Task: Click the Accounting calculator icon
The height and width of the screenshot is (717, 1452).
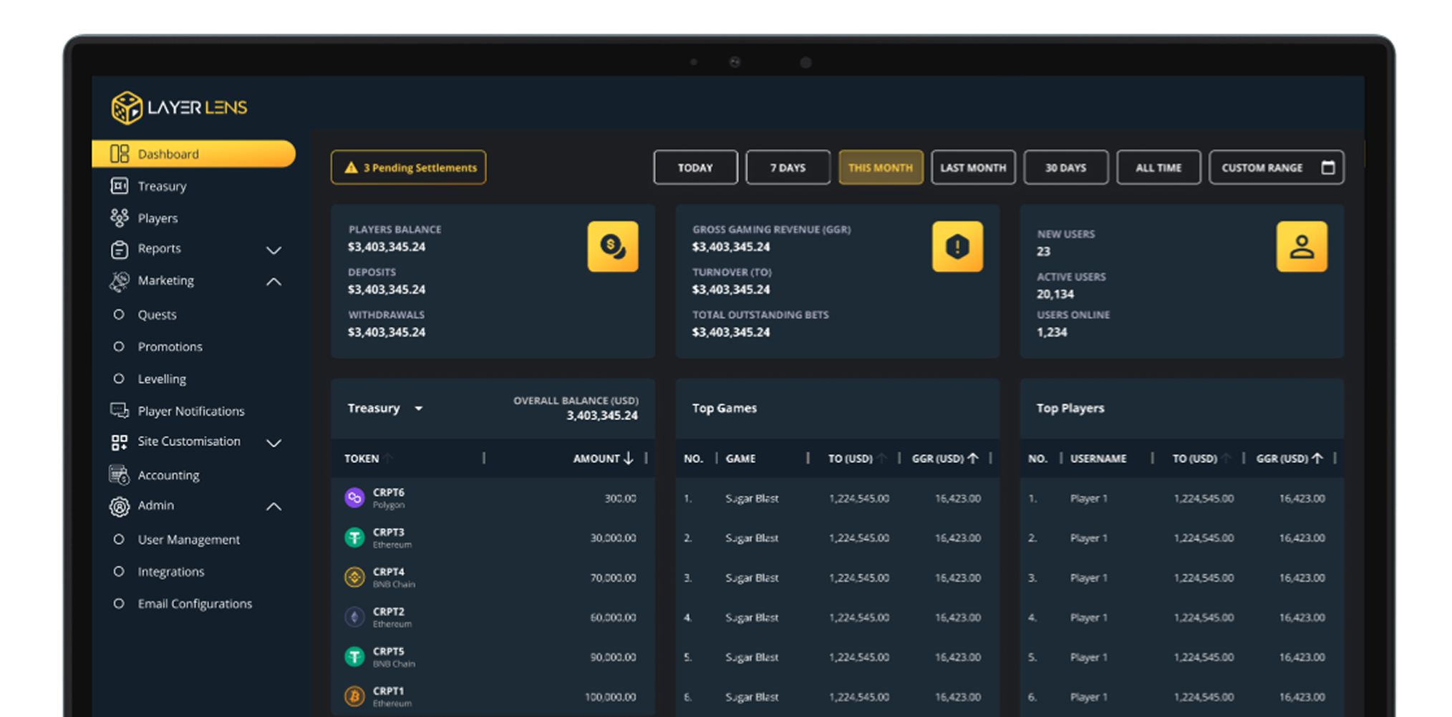Action: click(x=119, y=474)
